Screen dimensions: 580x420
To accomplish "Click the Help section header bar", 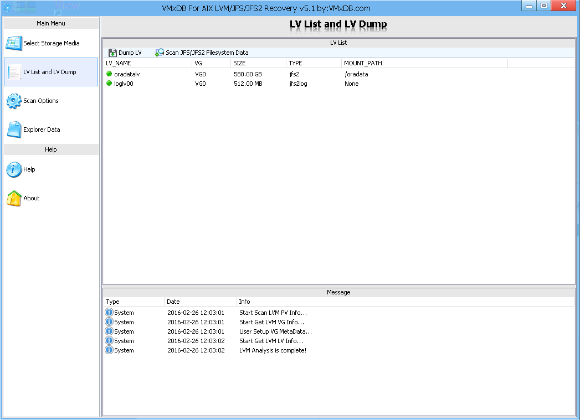I will (x=51, y=149).
